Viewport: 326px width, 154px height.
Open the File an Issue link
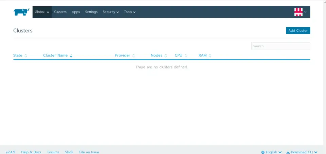89,152
